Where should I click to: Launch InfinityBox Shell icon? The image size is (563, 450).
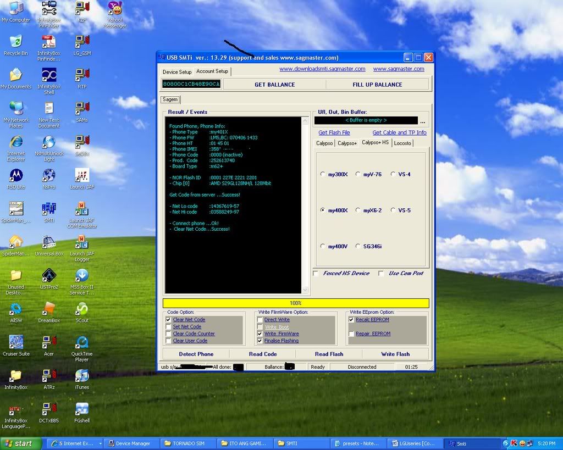[x=49, y=81]
